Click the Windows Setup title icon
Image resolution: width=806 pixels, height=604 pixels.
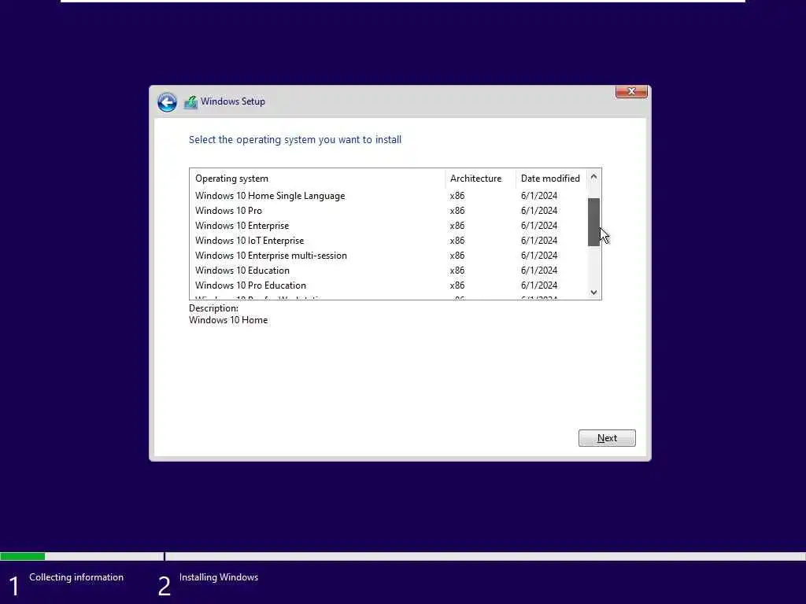[190, 102]
